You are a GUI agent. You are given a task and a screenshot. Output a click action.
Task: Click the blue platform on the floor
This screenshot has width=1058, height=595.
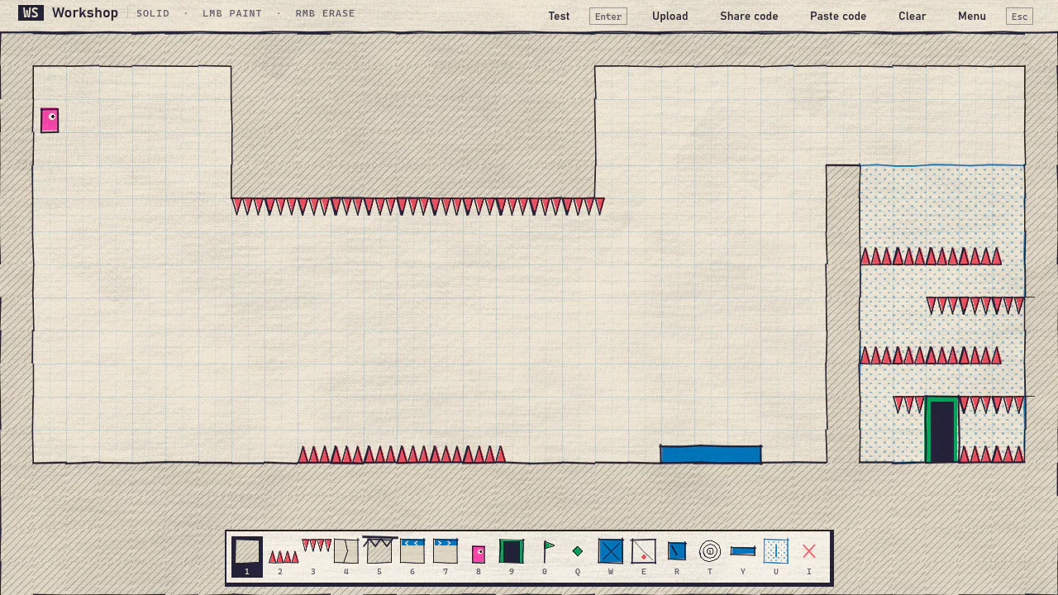711,455
